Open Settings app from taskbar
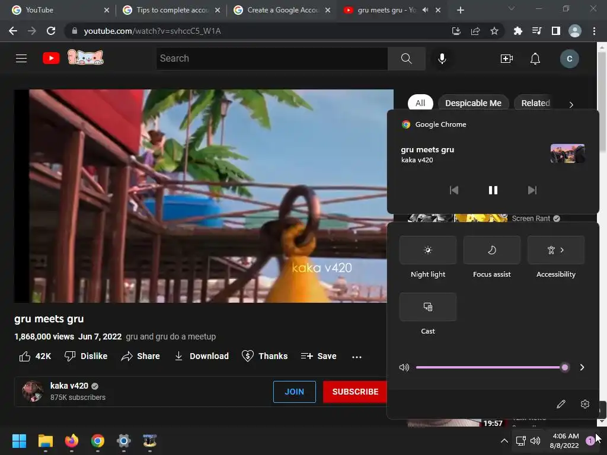 pyautogui.click(x=124, y=441)
